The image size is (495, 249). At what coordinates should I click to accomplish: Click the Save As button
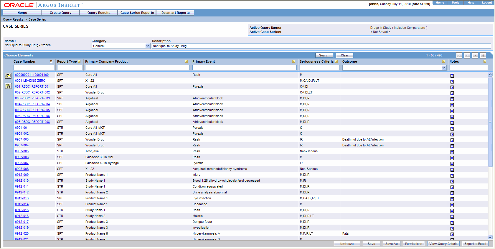pos(391,244)
